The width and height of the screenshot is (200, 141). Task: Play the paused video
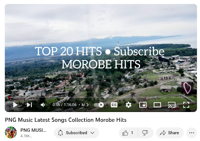tap(15, 105)
